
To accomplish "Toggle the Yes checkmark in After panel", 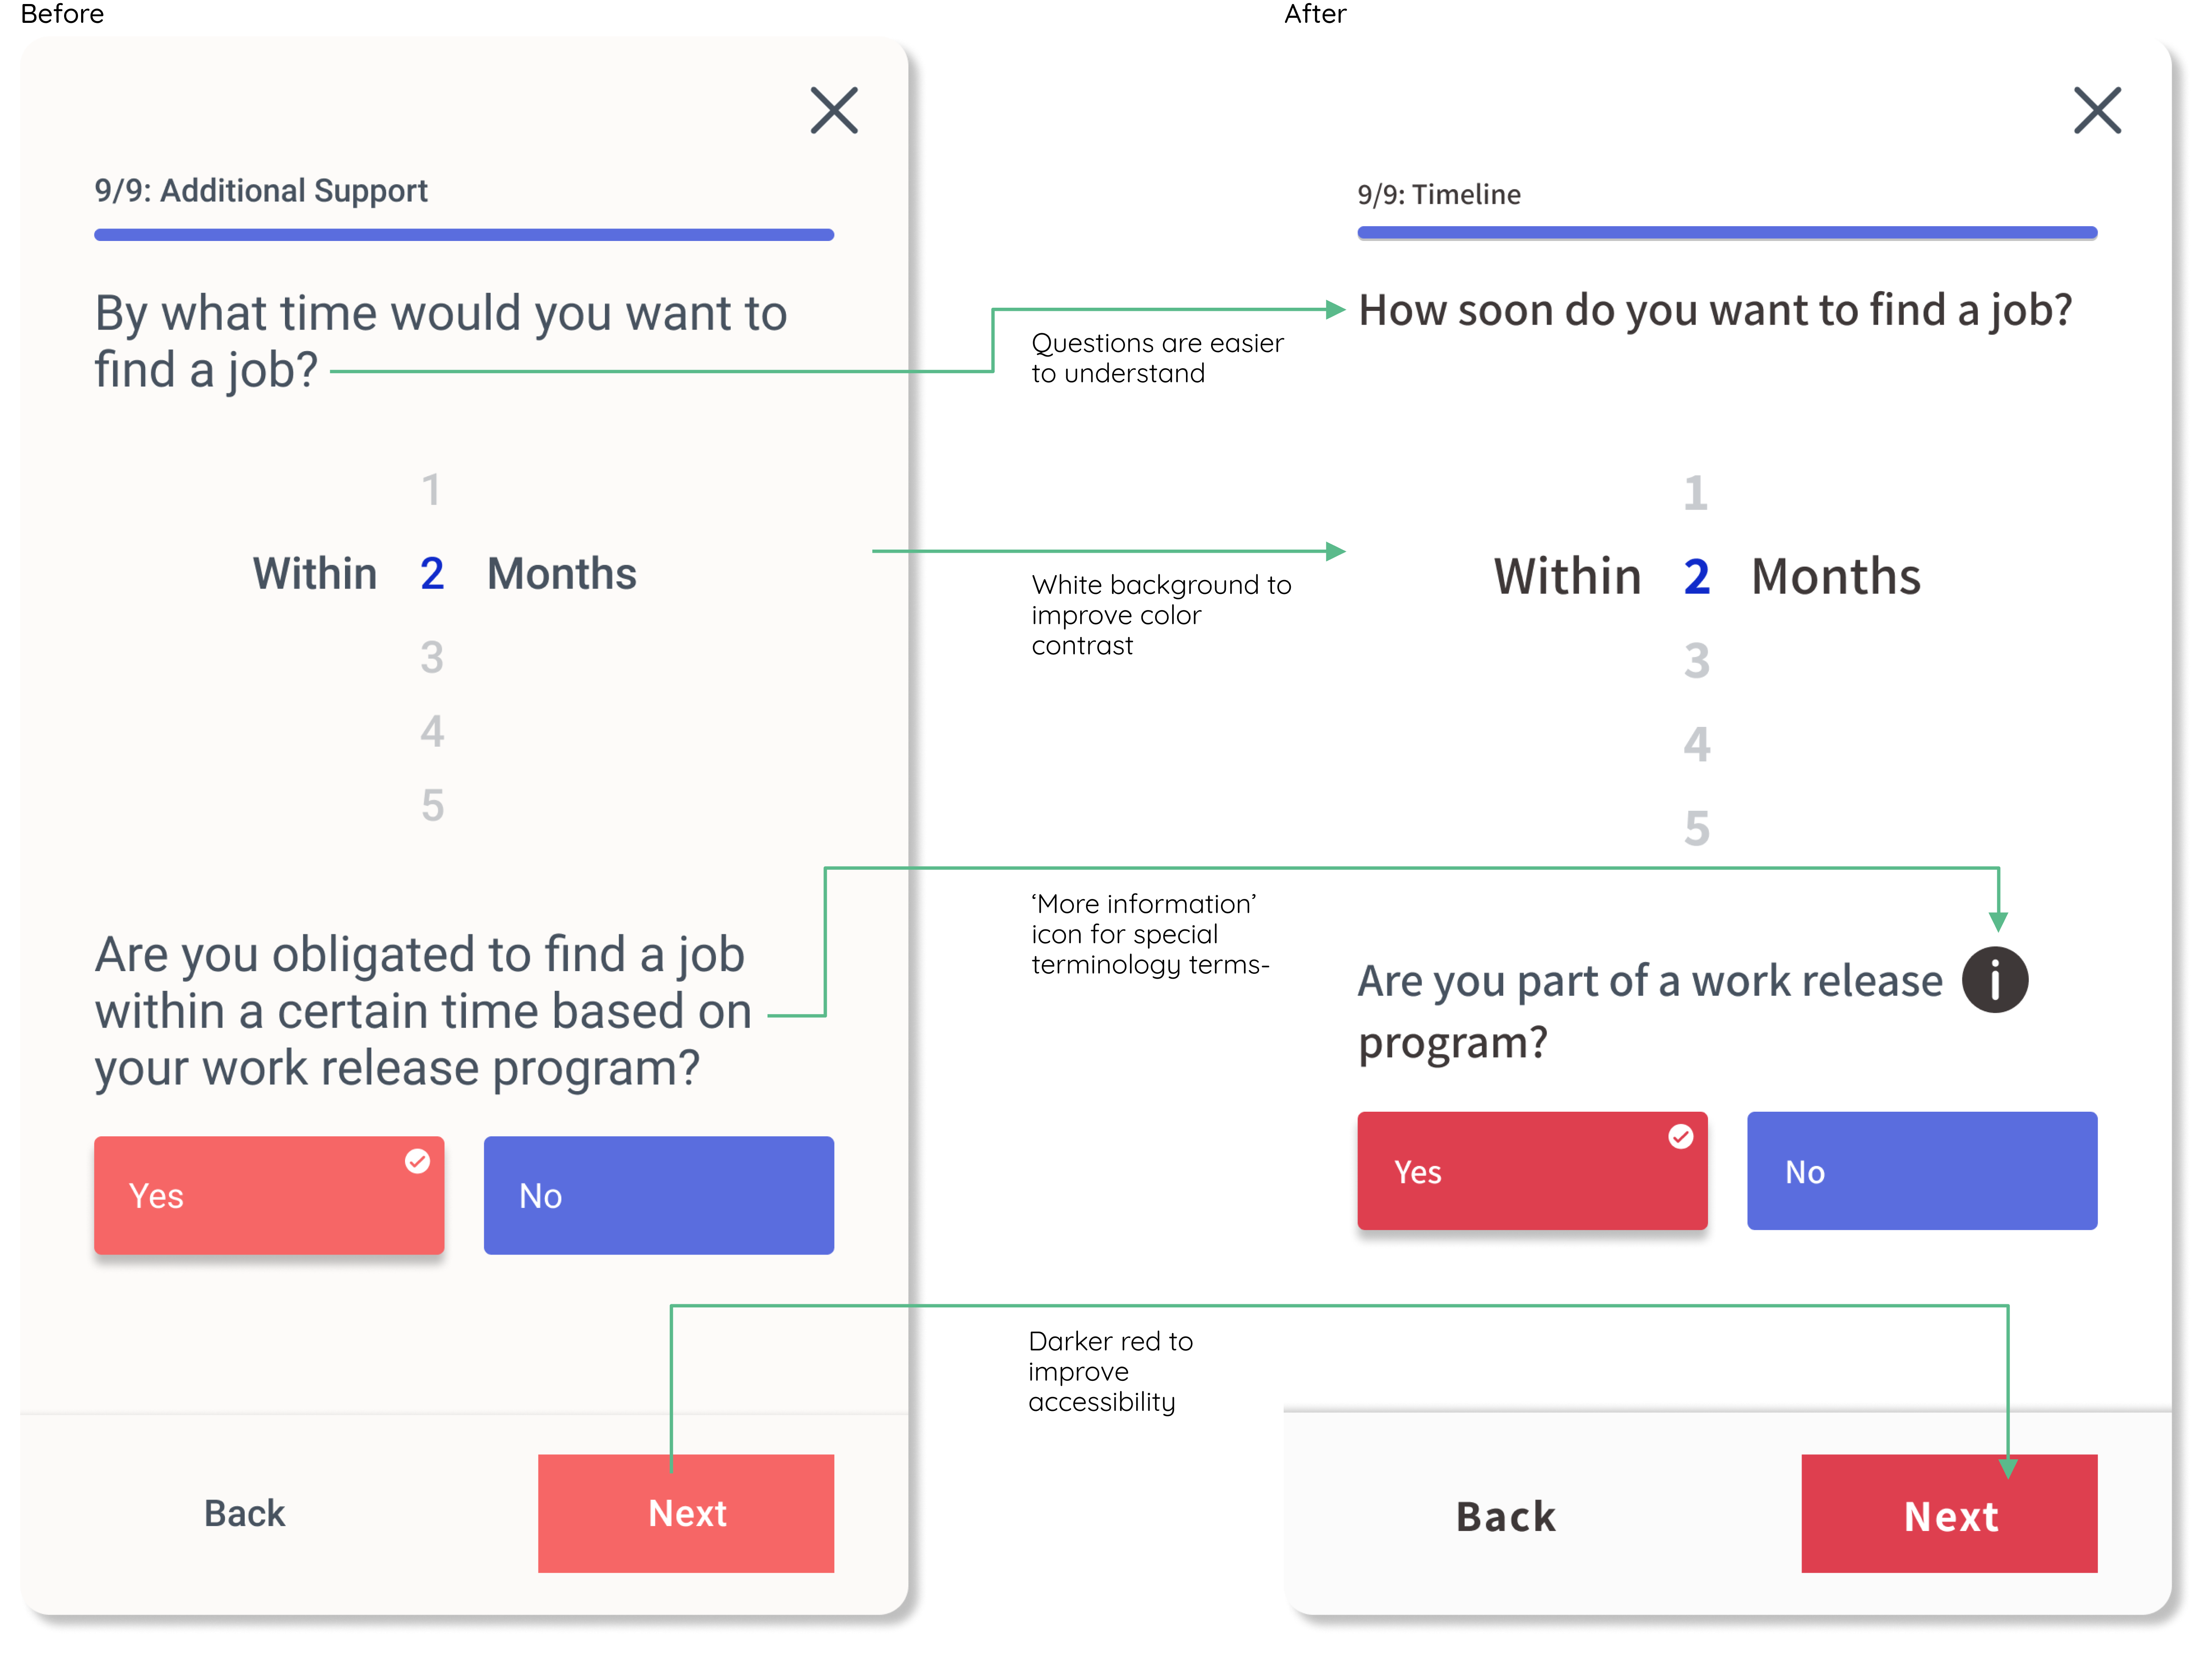I will click(1680, 1136).
